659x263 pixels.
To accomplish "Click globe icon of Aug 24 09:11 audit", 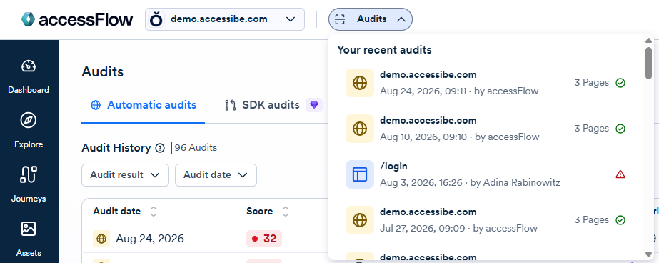I will [360, 83].
